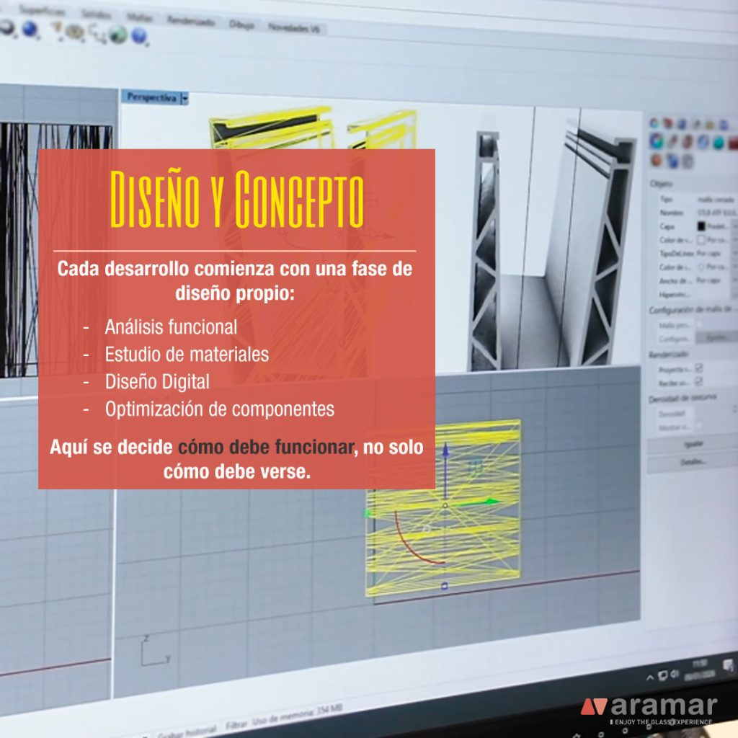Click the blue third icon in panel top row

point(682,124)
